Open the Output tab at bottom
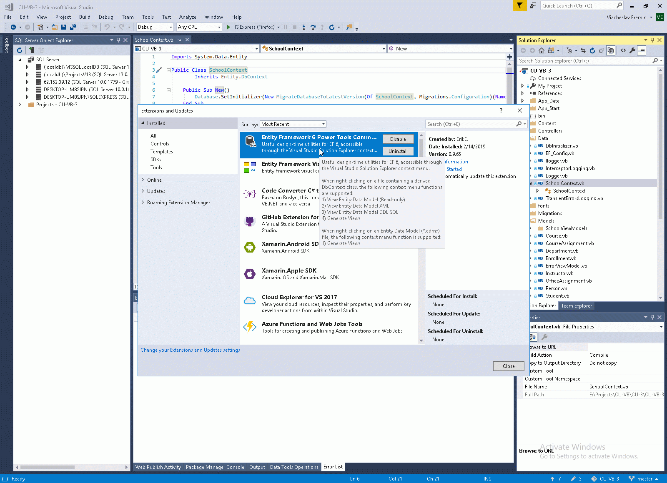The width and height of the screenshot is (667, 483). click(257, 467)
